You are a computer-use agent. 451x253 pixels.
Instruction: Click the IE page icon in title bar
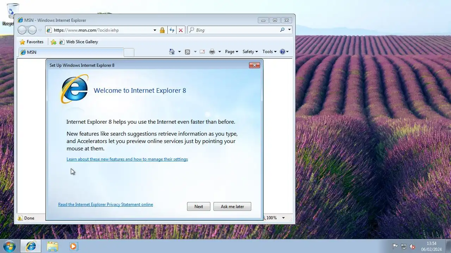[x=20, y=20]
